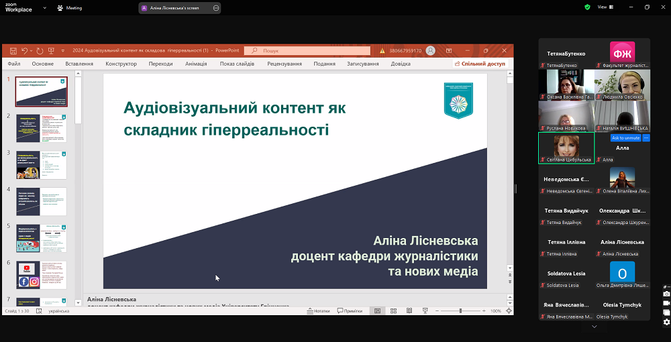
Task: Click the Save icon in PowerPoint title bar
Action: (x=13, y=50)
